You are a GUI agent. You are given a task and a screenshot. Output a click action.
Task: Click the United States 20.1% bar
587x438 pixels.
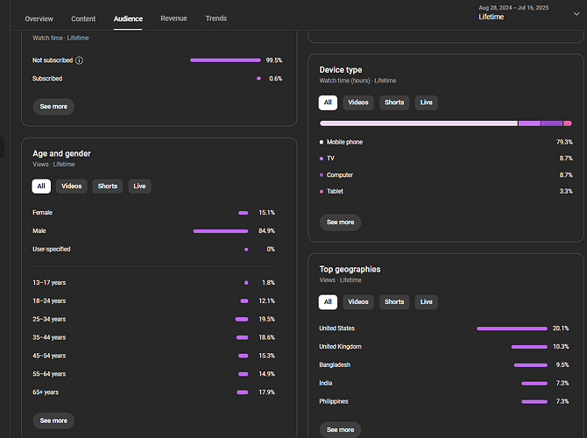[x=513, y=328]
